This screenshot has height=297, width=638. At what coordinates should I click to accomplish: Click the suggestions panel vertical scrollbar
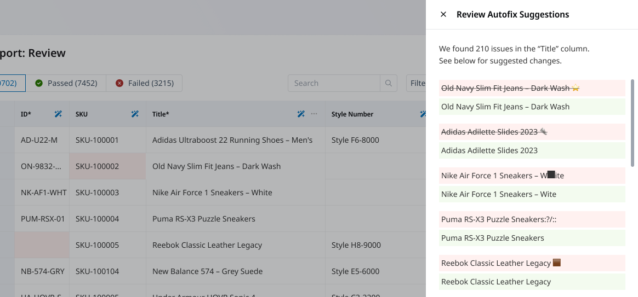click(633, 123)
